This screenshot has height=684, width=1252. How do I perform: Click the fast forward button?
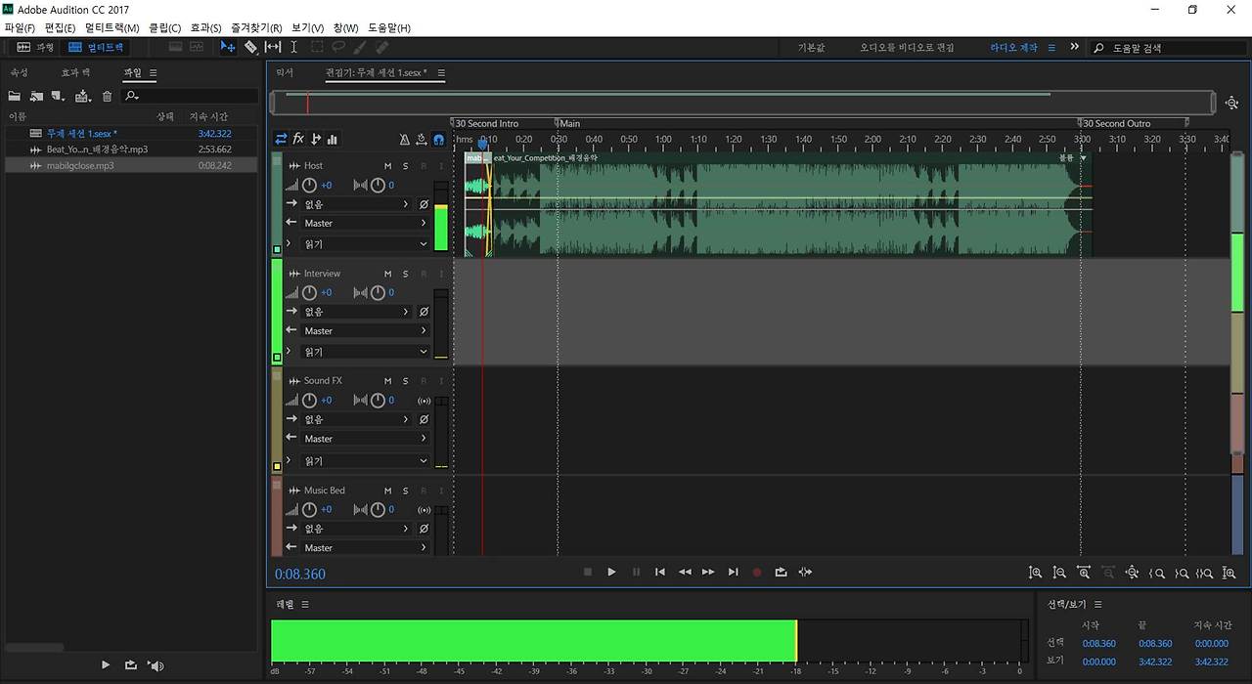[x=708, y=572]
